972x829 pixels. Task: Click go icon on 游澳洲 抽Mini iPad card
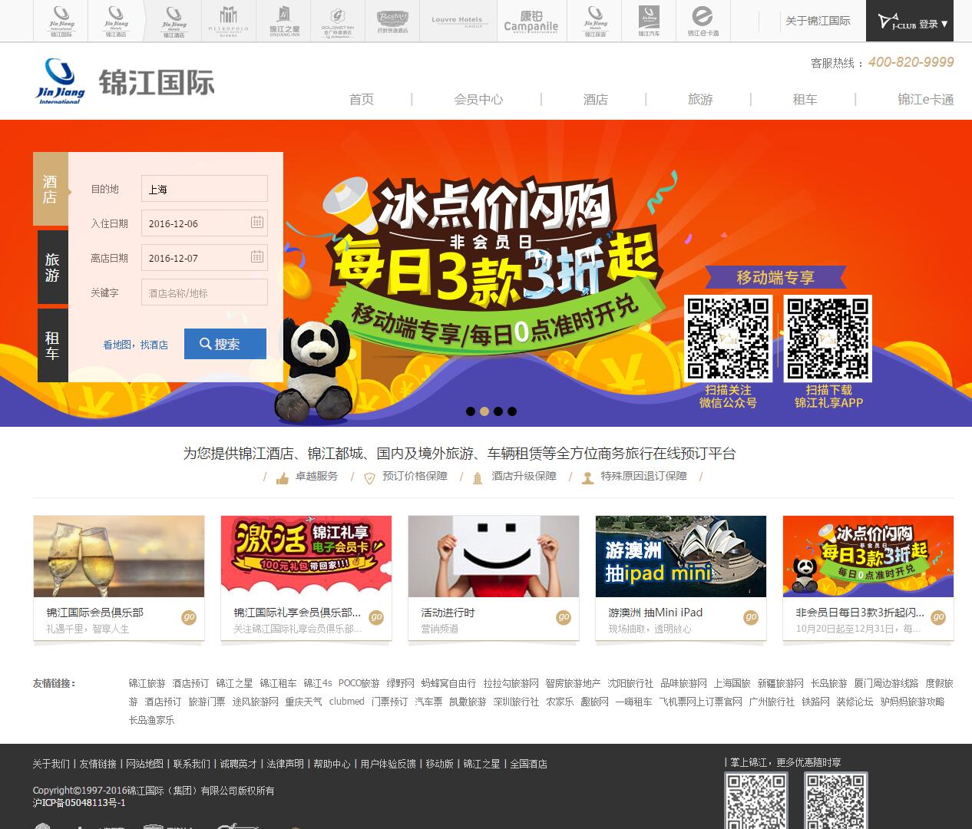(x=751, y=617)
